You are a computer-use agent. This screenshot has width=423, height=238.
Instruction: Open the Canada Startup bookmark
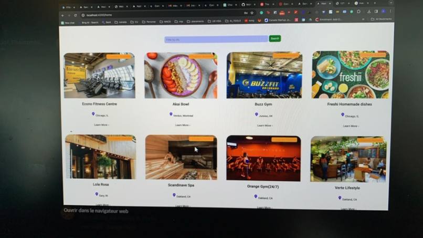pos(278,20)
